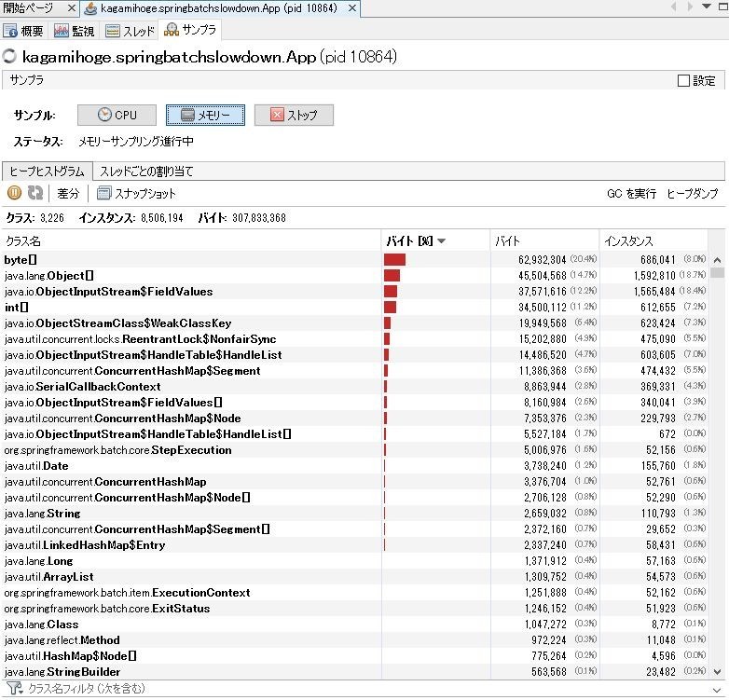This screenshot has width=729, height=700.
Task: Select the java.util.Date row
Action: click(355, 466)
